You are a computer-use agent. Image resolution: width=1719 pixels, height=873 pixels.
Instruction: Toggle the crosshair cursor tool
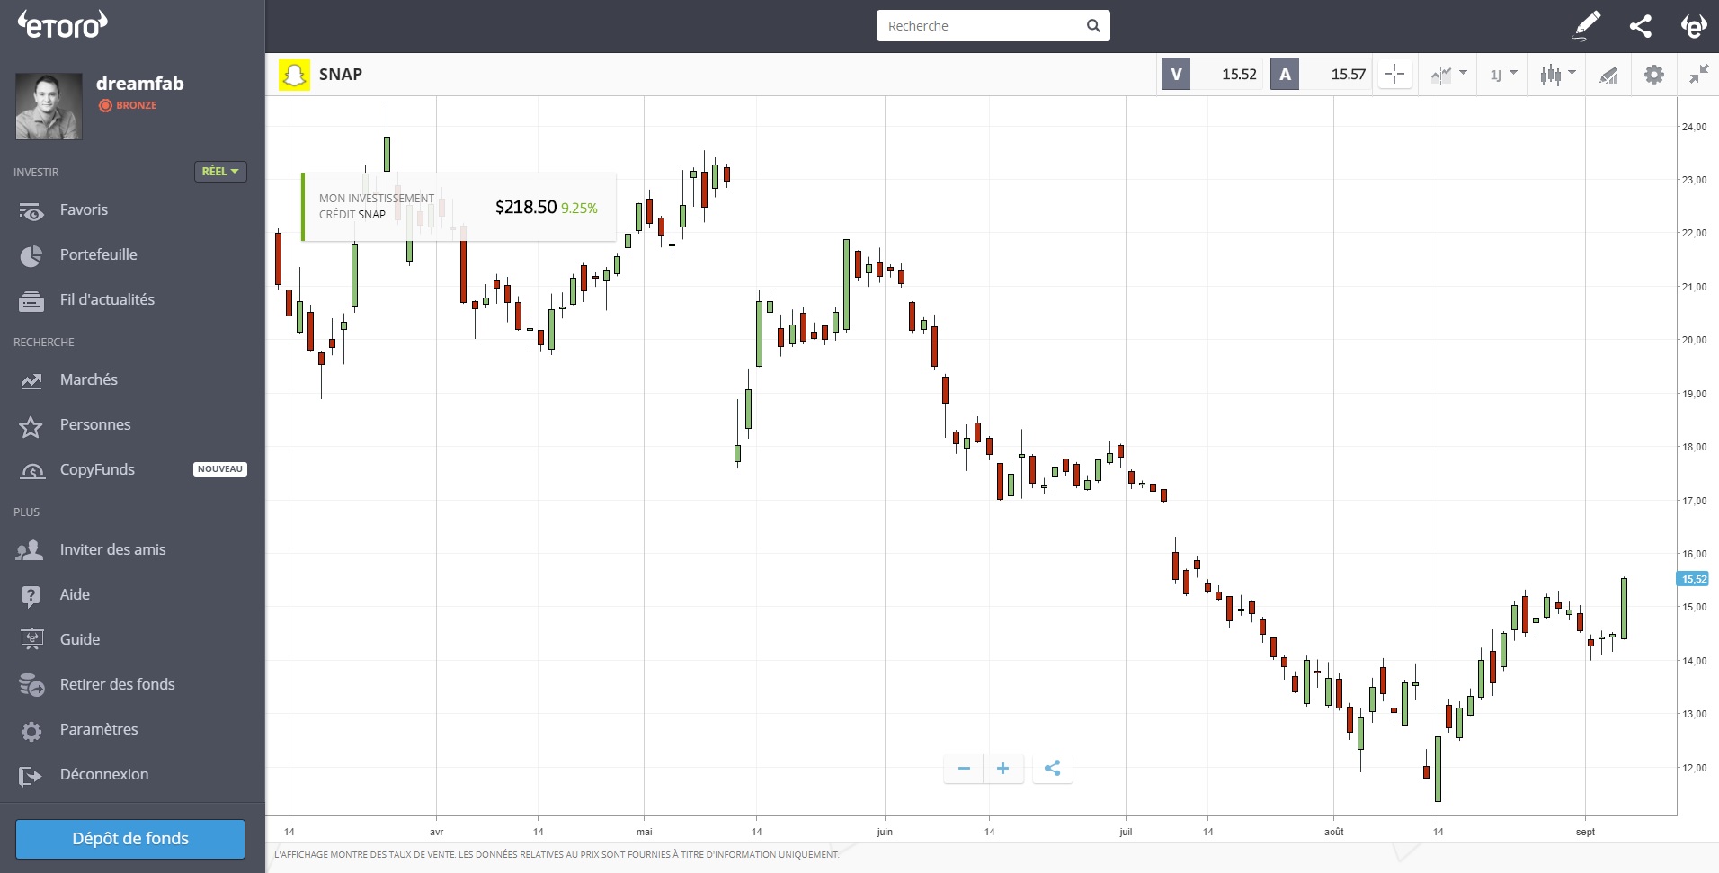tap(1394, 75)
